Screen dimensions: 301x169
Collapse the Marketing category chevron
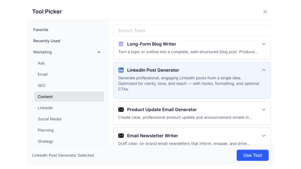pos(99,52)
